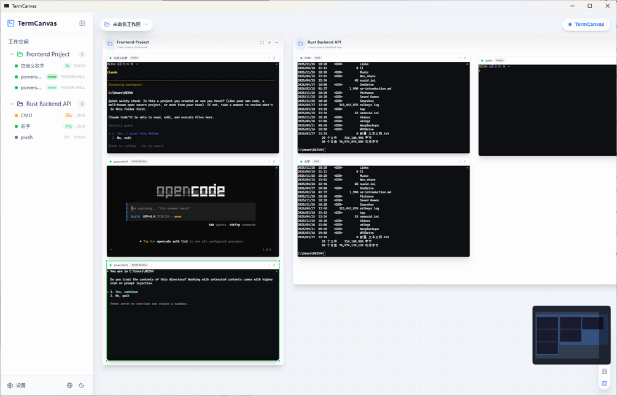Select Frontend Project folder in sidebar

click(48, 54)
